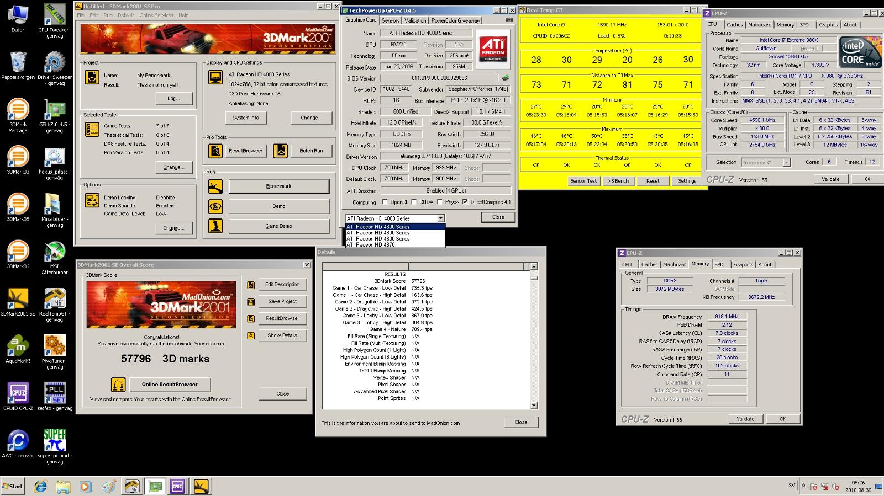
Task: Click Change under Display and CPU Settings
Action: coord(311,118)
